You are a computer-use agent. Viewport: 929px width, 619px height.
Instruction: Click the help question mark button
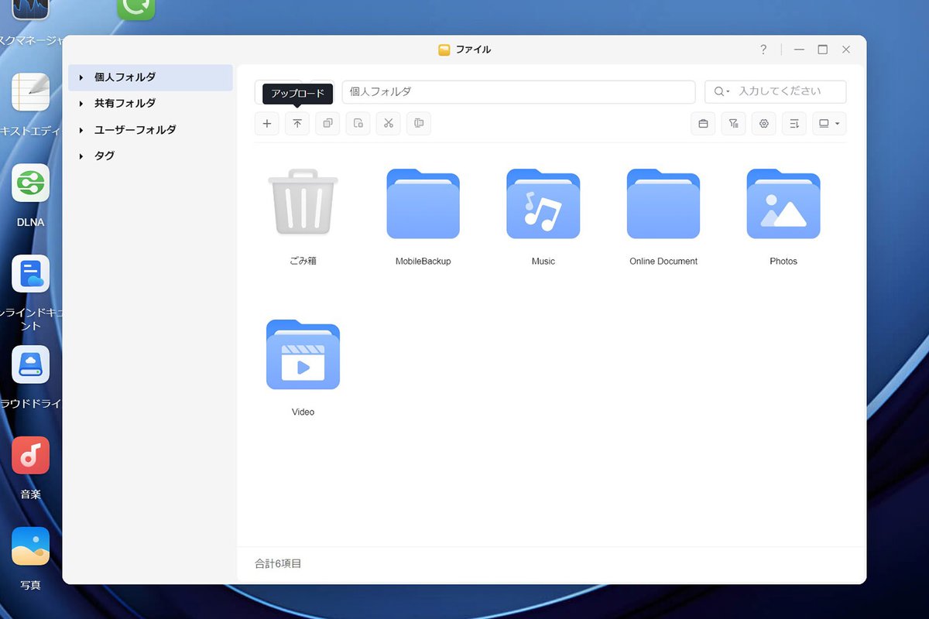[x=763, y=50]
